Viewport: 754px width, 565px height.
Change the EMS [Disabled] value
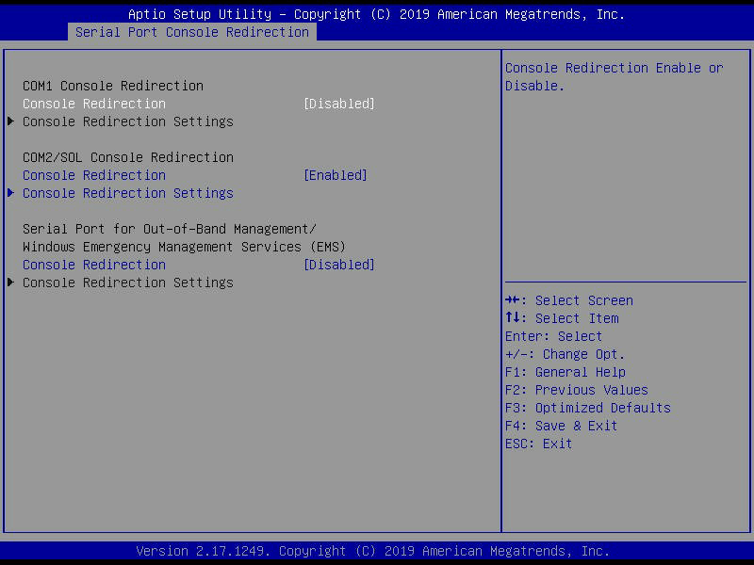pos(339,265)
